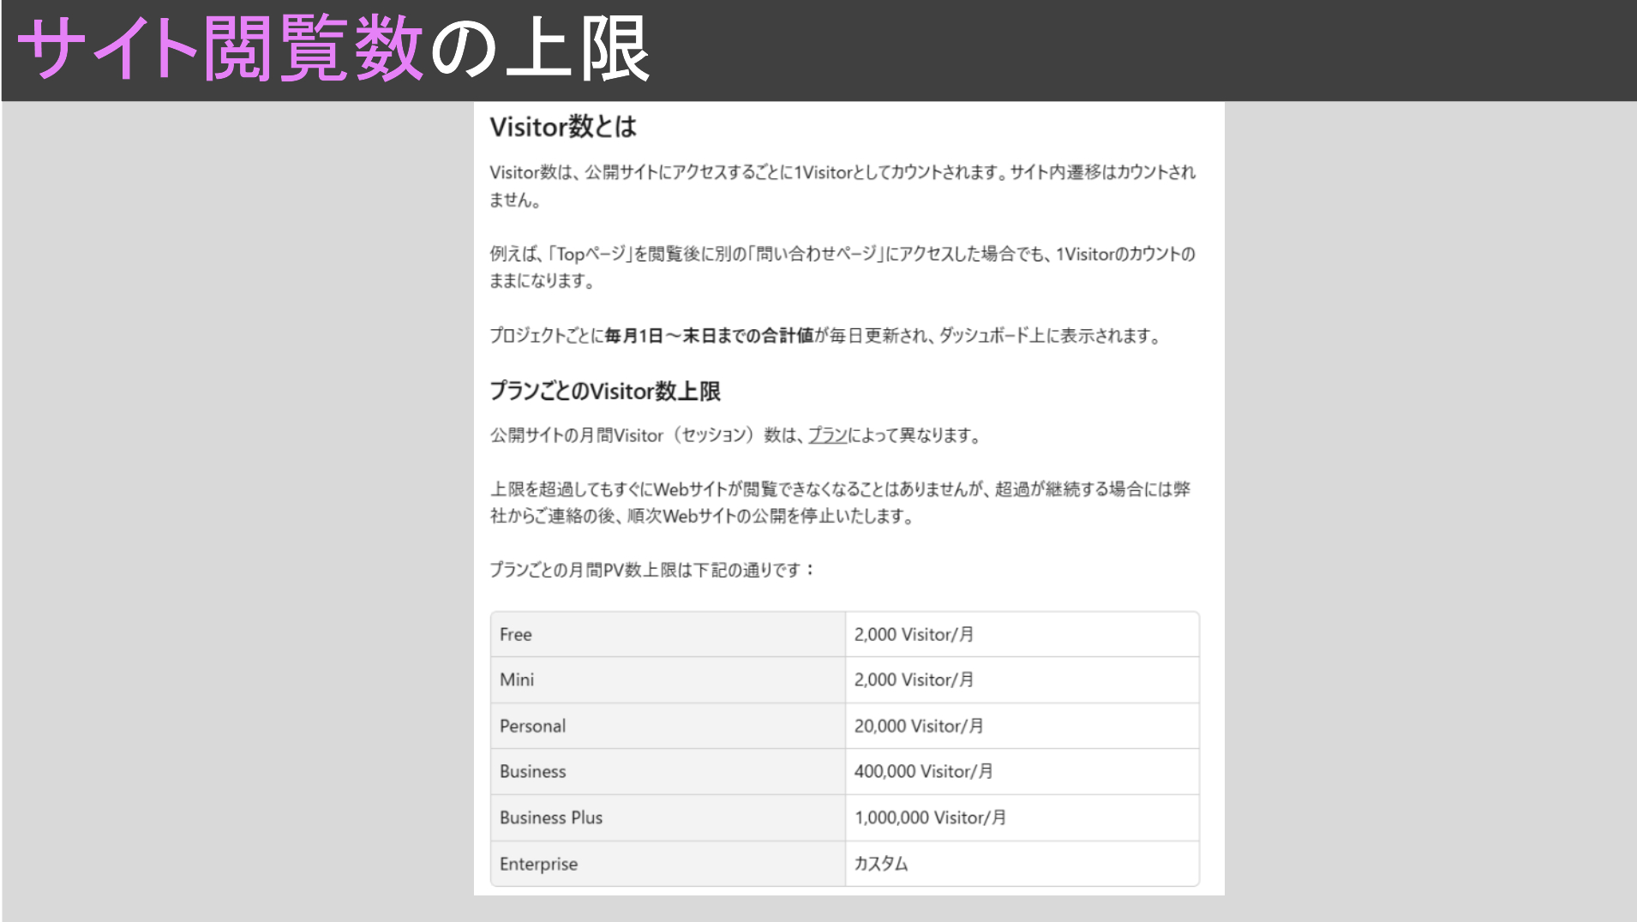Click the slide title サイト閲覧数の上限

click(x=333, y=50)
